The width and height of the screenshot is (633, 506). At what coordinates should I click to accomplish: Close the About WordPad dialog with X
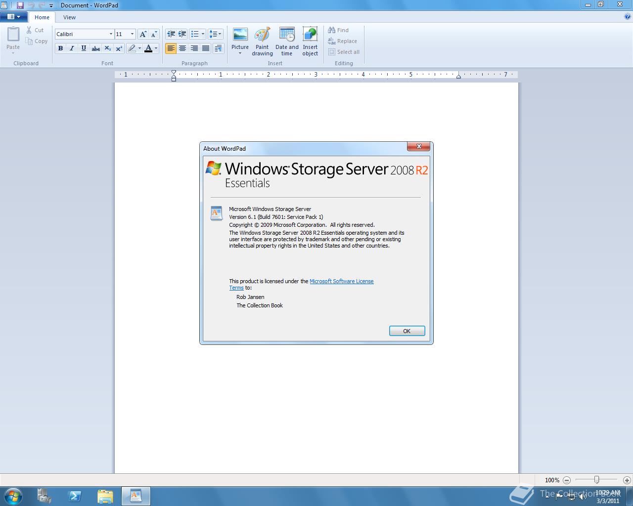pos(419,146)
